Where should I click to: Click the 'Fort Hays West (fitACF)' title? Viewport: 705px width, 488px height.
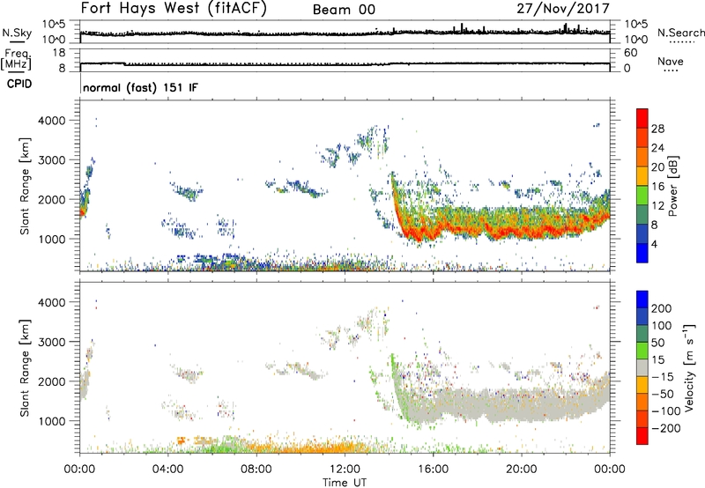(174, 9)
